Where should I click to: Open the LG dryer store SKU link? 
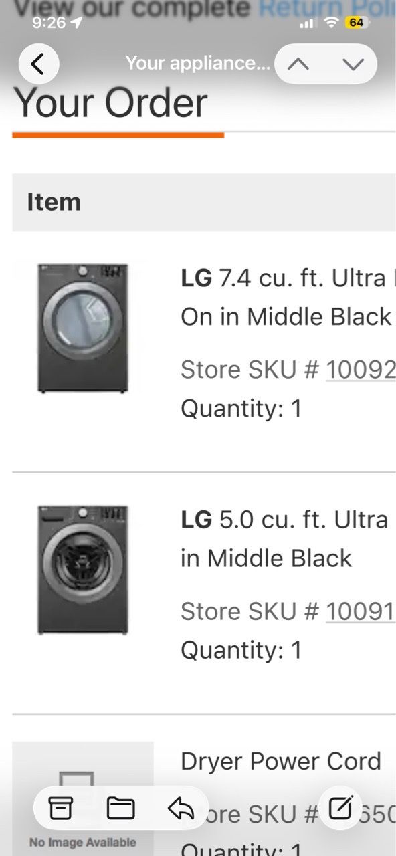(361, 369)
